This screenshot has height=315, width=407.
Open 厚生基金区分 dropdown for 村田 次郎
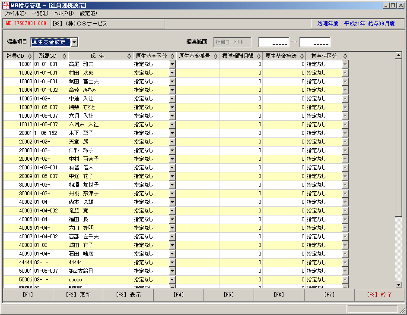point(172,73)
